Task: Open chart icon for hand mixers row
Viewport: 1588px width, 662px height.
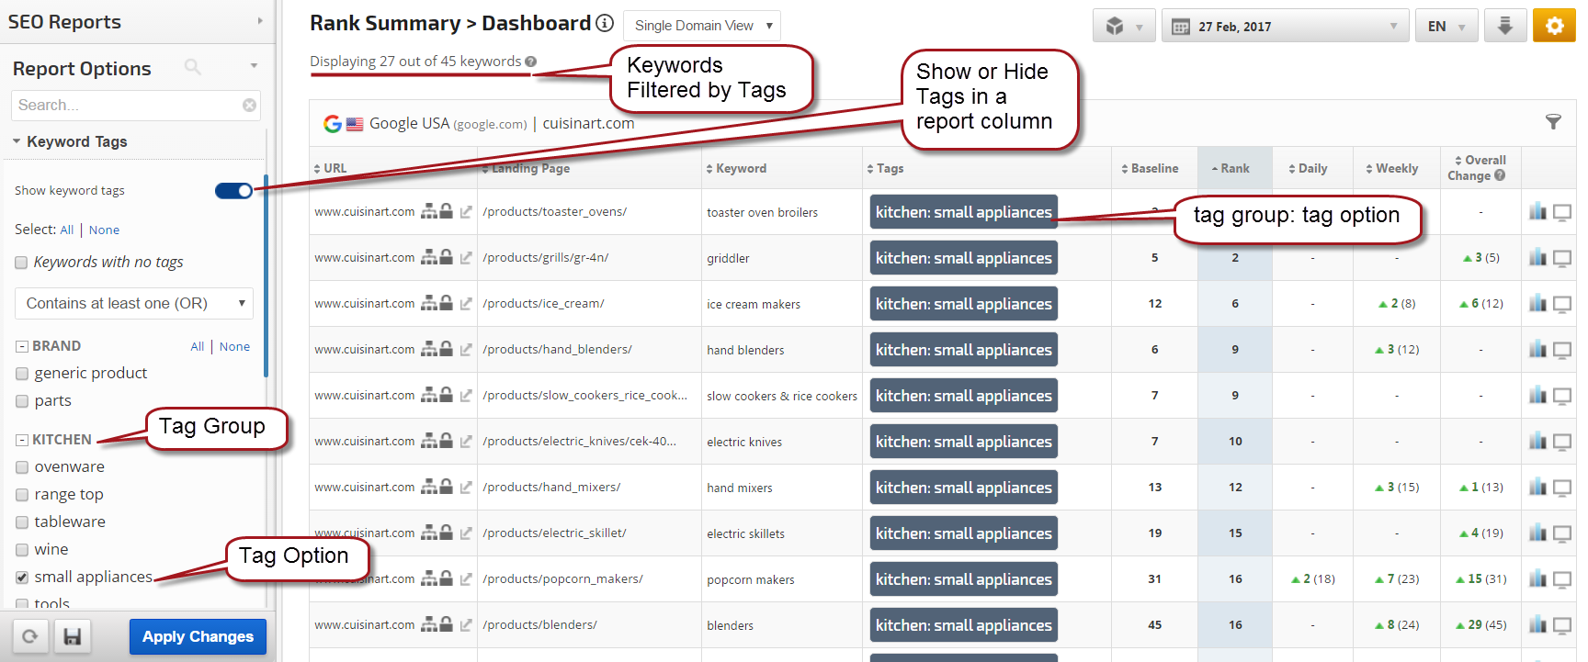Action: (x=1537, y=488)
